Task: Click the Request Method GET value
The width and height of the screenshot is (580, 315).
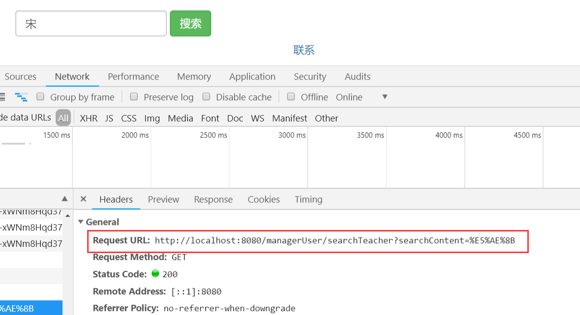Action: click(x=179, y=258)
